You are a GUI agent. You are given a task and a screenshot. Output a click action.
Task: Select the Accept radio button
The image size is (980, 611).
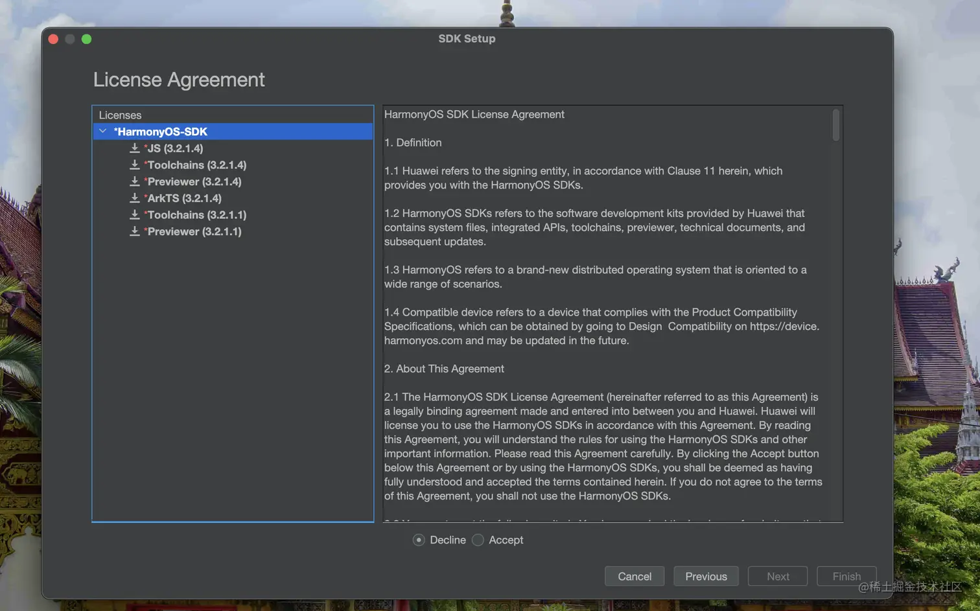click(478, 540)
